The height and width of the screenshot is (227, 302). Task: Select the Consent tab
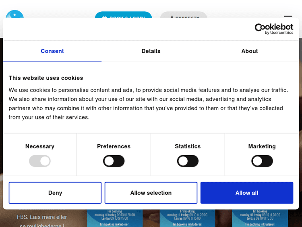point(52,51)
